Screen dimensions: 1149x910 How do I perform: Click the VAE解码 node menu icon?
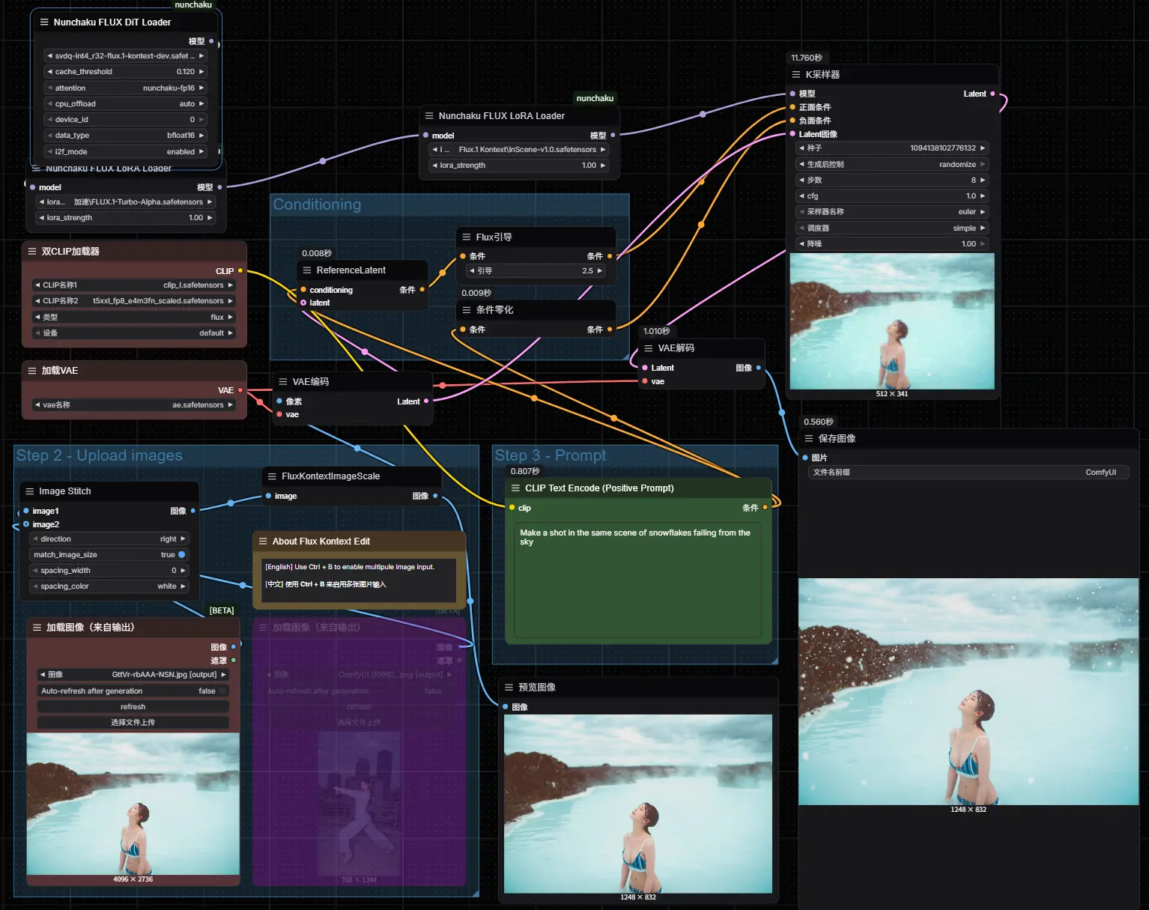point(649,348)
